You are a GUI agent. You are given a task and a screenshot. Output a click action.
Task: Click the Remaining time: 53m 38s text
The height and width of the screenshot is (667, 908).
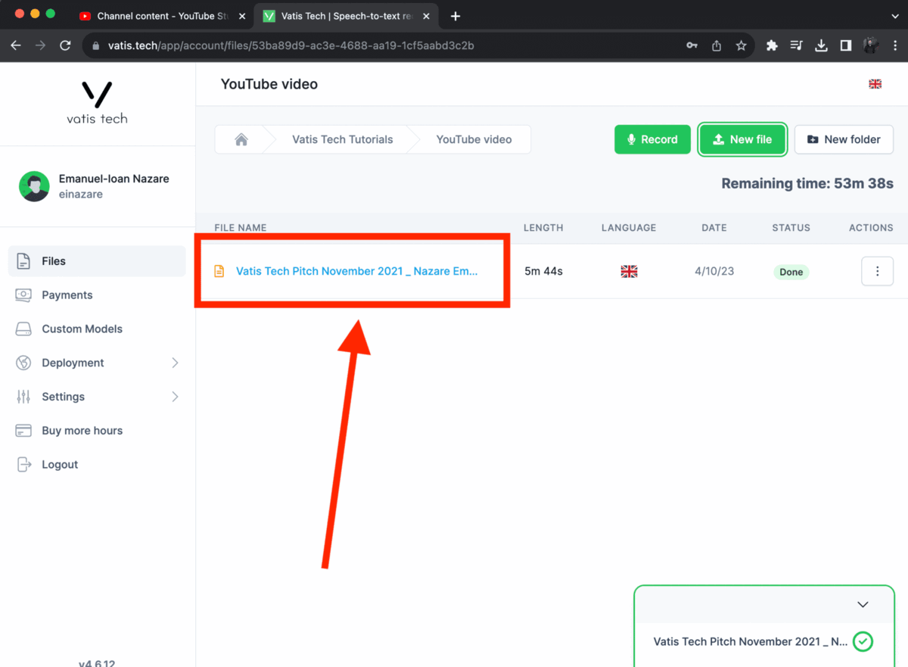(807, 183)
